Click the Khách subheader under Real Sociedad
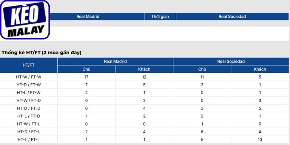The image size is (290, 145). [260, 69]
